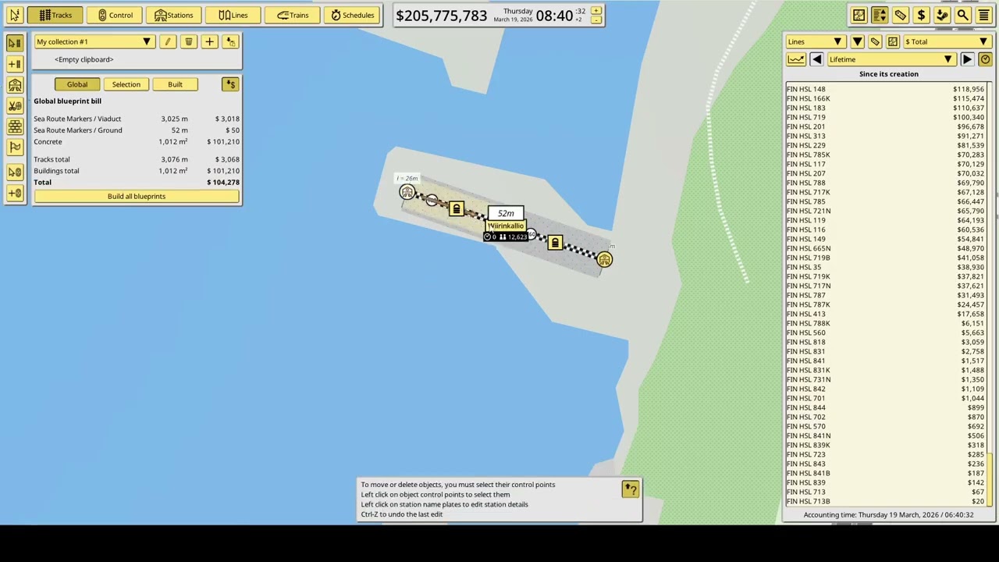Select line FIN HSL 148 row

[885, 89]
